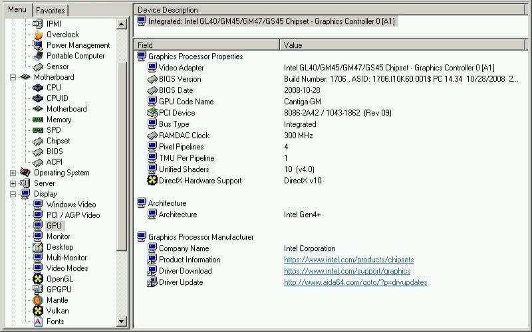This screenshot has width=532, height=332.
Task: Switch to the Menu tab
Action: click(x=17, y=9)
